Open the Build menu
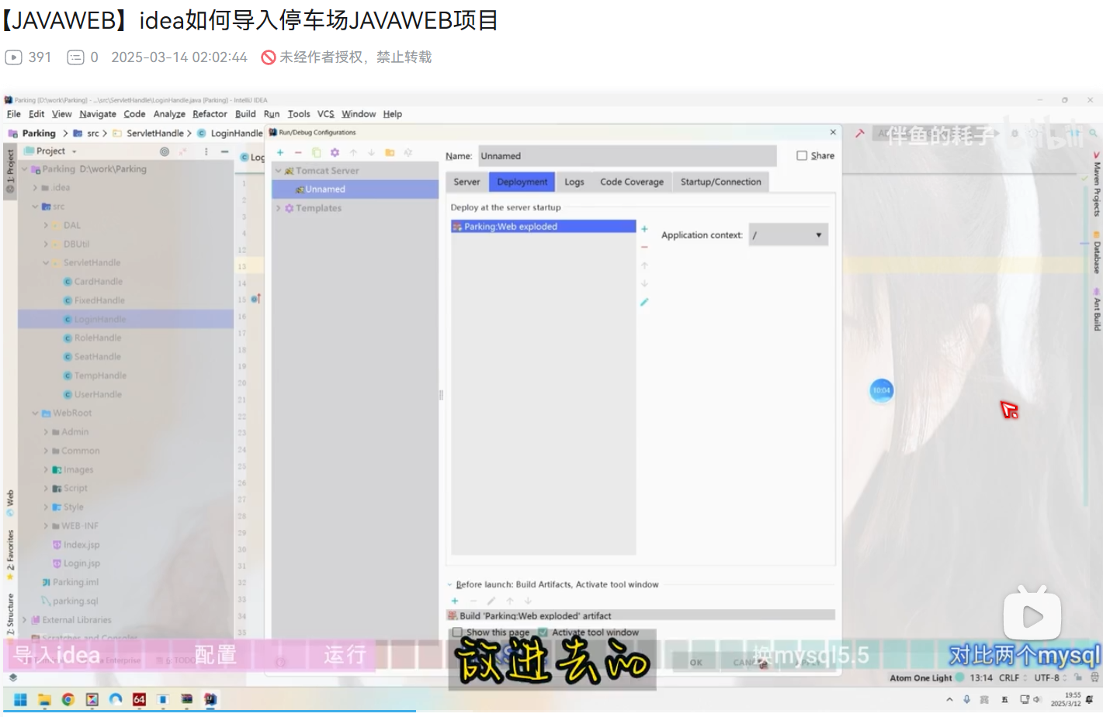The width and height of the screenshot is (1103, 717). 245,114
